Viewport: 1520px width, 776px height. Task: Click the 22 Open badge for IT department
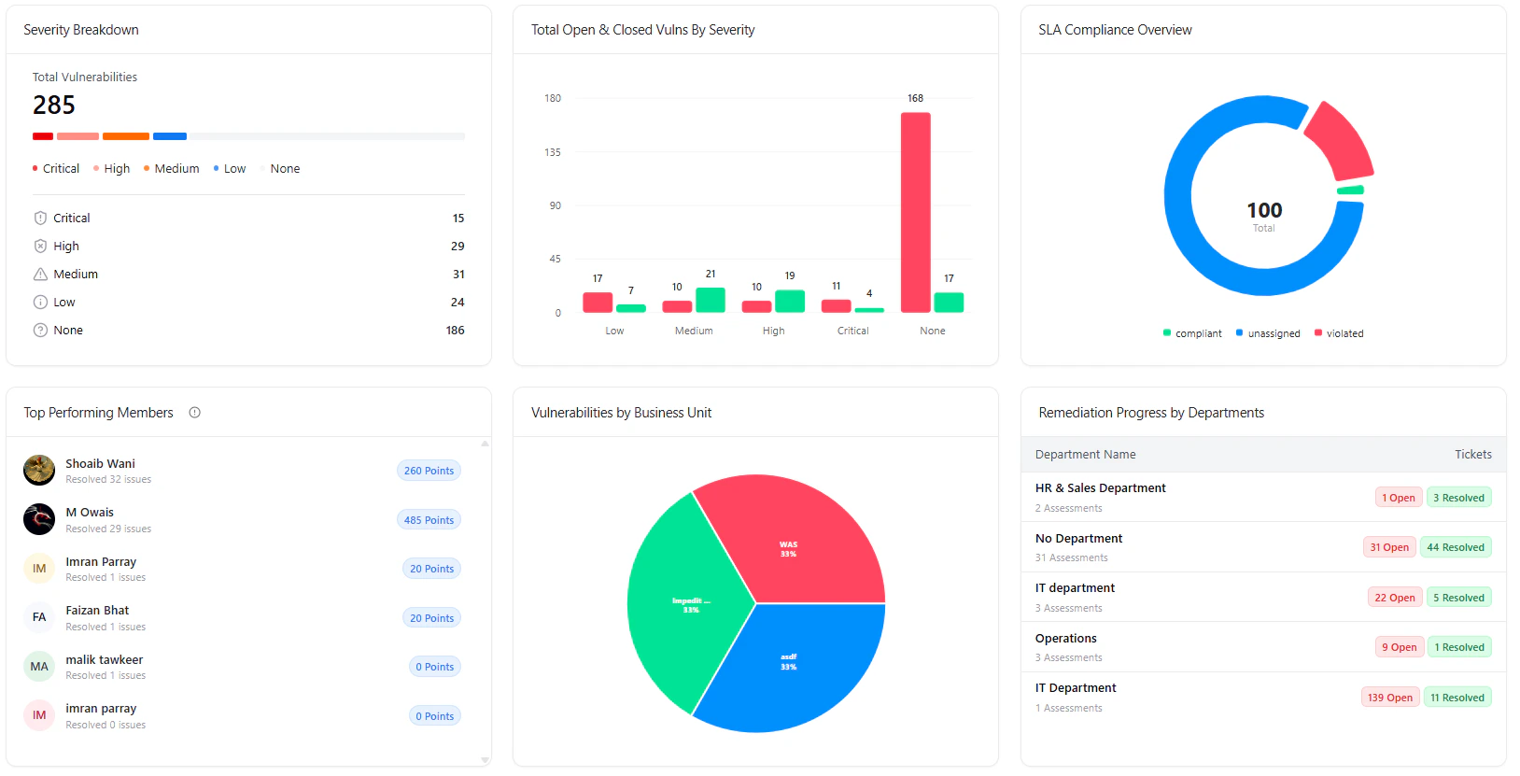(1395, 598)
